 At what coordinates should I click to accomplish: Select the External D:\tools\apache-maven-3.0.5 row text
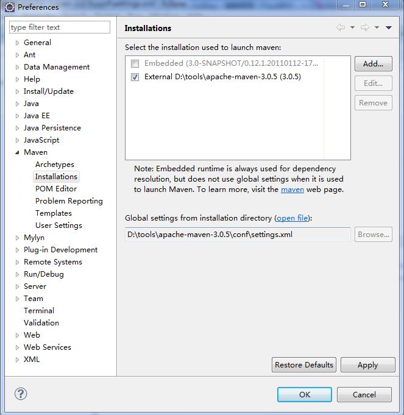(x=222, y=77)
